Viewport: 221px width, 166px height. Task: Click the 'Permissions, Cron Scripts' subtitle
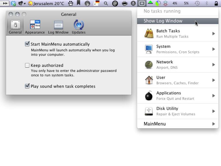(178, 52)
